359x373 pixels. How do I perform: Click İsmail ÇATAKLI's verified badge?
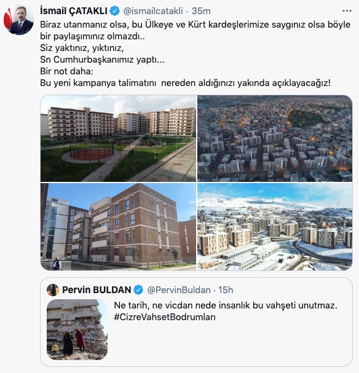pyautogui.click(x=115, y=11)
